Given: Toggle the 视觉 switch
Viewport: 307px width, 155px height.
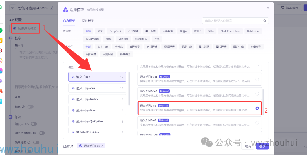Looking at the screenshot, I should (30, 107).
